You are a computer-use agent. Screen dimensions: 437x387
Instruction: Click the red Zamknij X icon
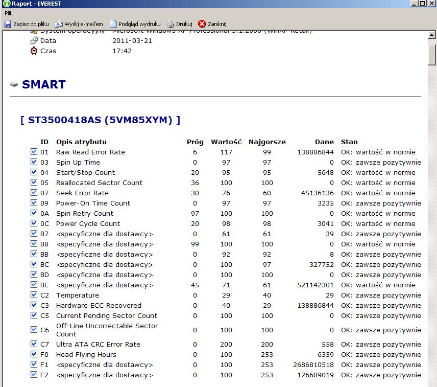tap(202, 24)
